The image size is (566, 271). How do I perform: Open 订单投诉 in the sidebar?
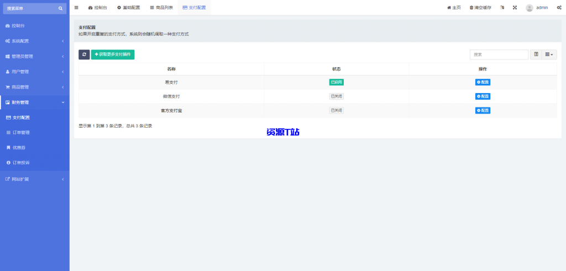[x=35, y=162]
